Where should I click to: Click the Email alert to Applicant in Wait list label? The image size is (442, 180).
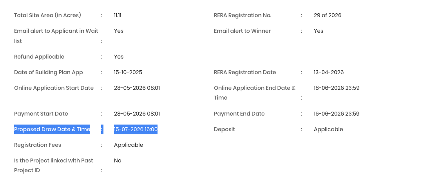56,36
